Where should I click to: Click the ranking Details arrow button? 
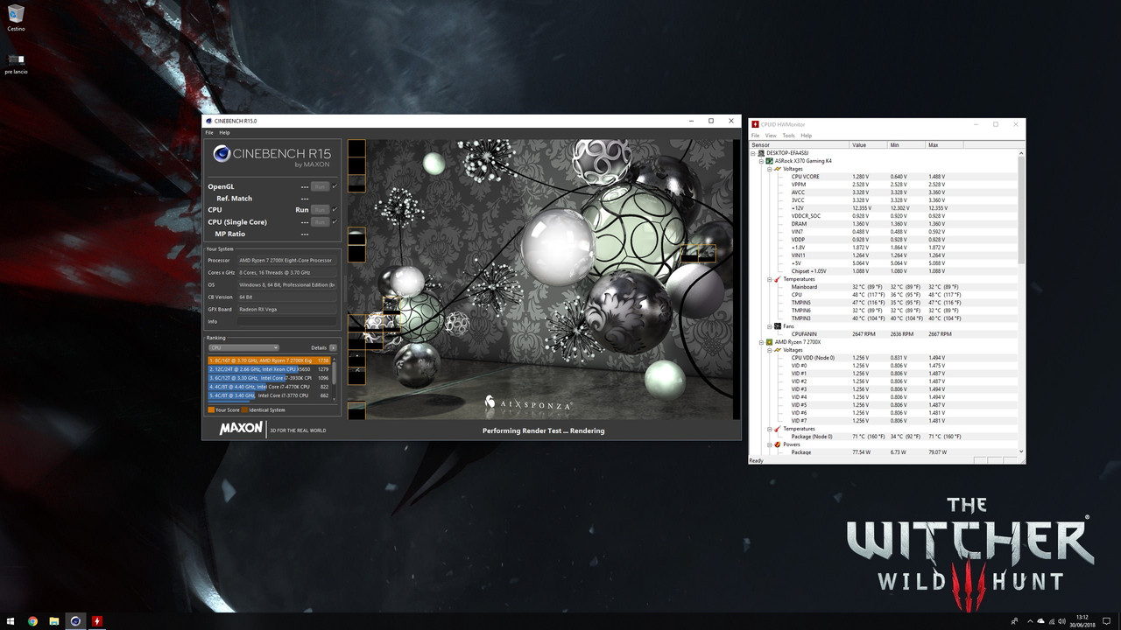(333, 347)
